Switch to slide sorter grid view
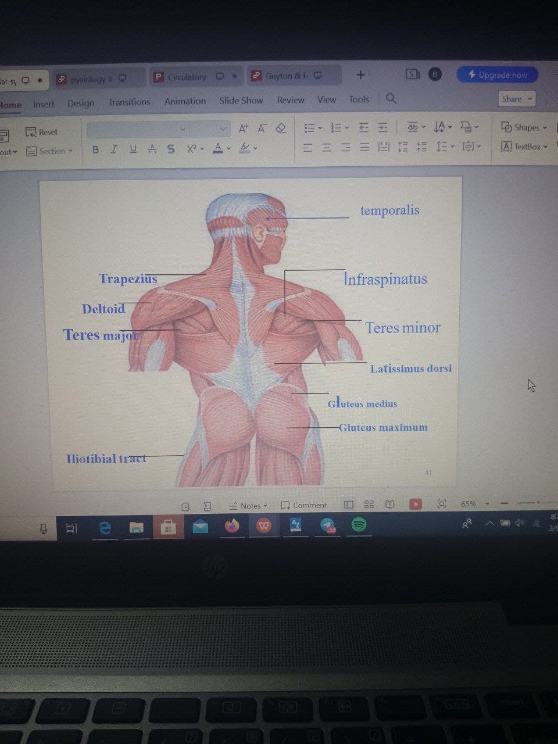 pos(369,505)
